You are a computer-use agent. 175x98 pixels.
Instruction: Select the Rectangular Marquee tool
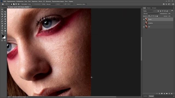tap(5, 10)
